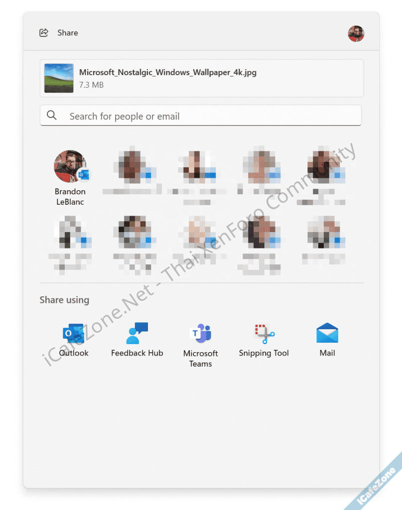Choose the middle blurred contact in bottom row

(196, 233)
